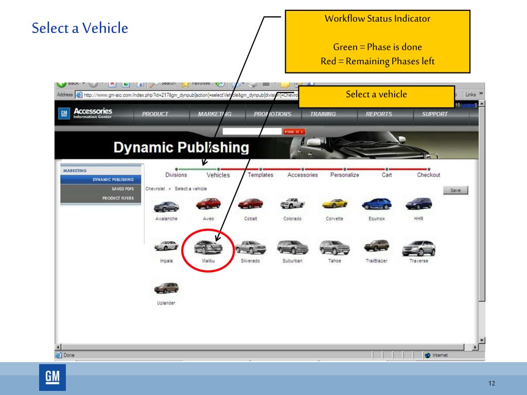Viewport: 527px width, 395px height.
Task: Select DYNAMIC PUBLISHING in the sidebar
Action: pos(101,179)
